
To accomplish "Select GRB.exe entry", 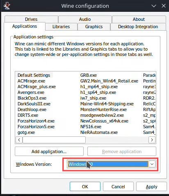I will (x=89, y=75).
